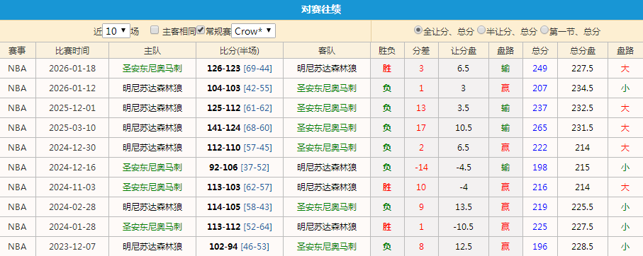Image resolution: width=643 pixels, height=256 pixels.
Task: Click the 总分 column header
Action: (x=540, y=51)
